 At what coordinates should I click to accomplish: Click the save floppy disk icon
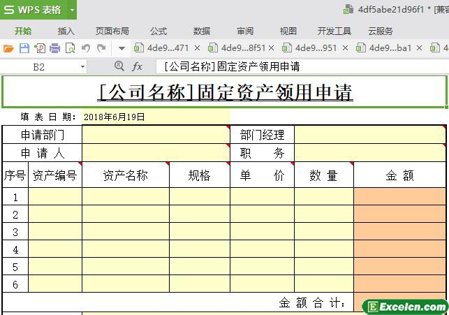(24, 48)
